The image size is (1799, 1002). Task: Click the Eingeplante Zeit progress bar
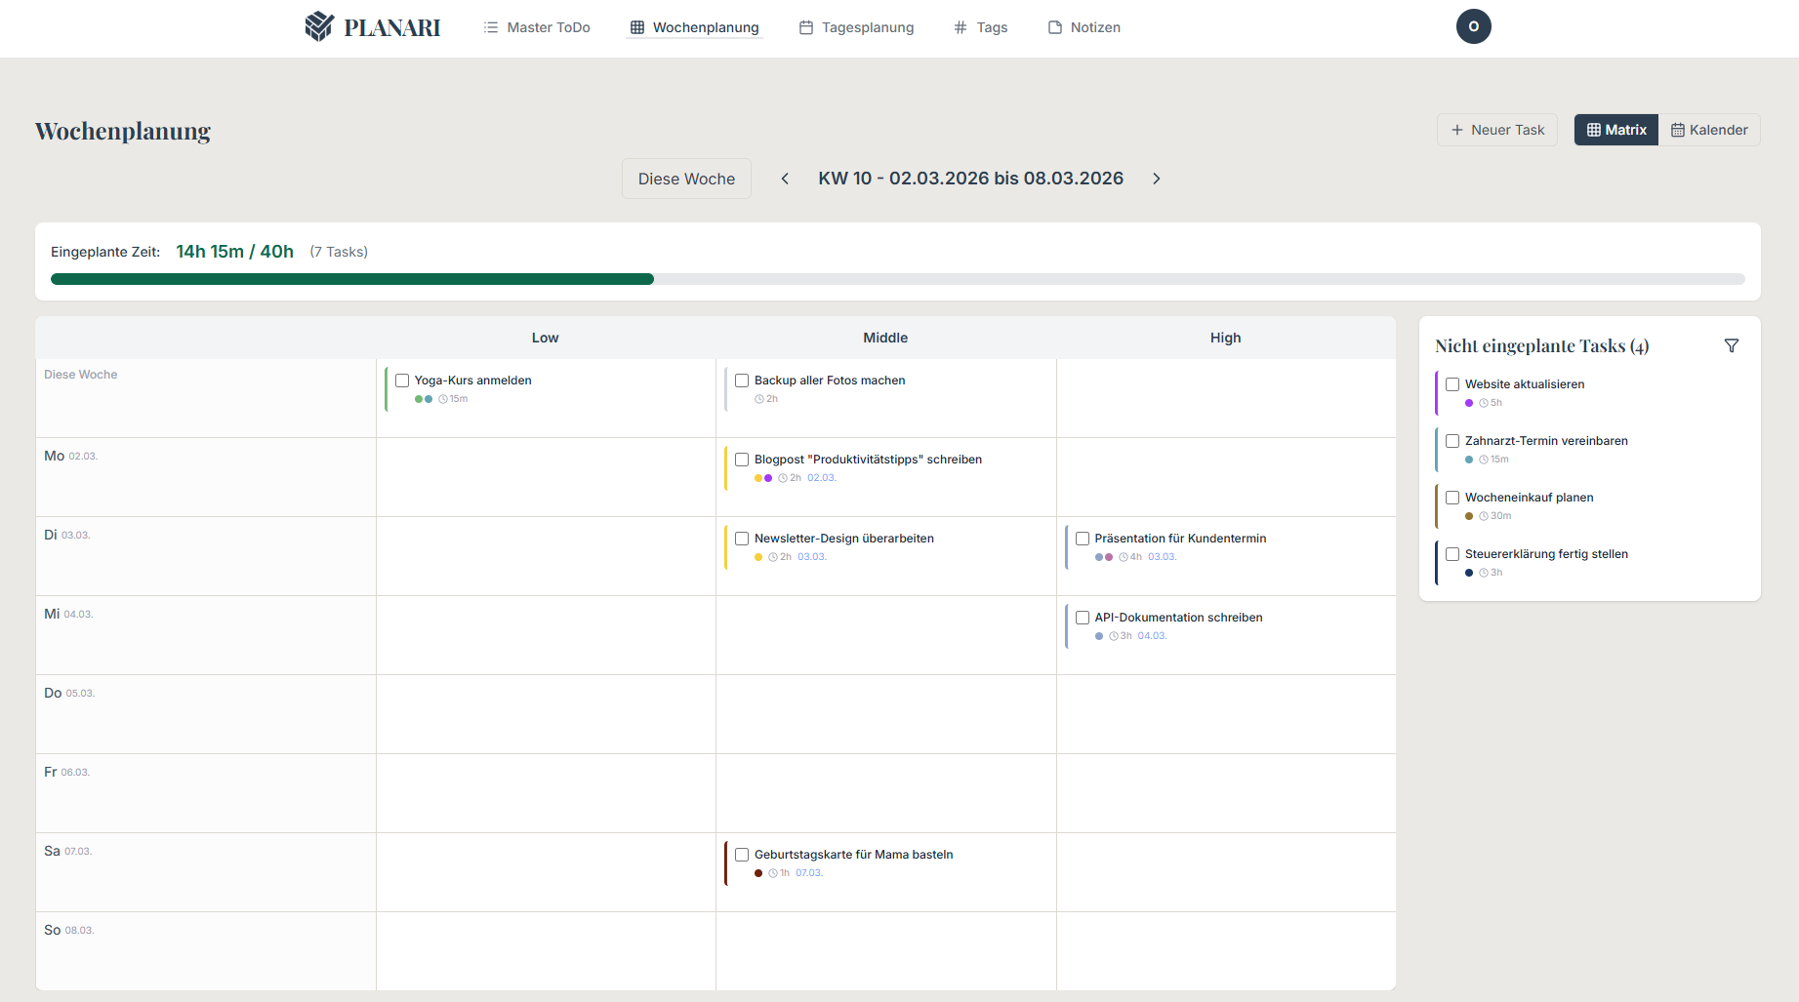click(898, 279)
